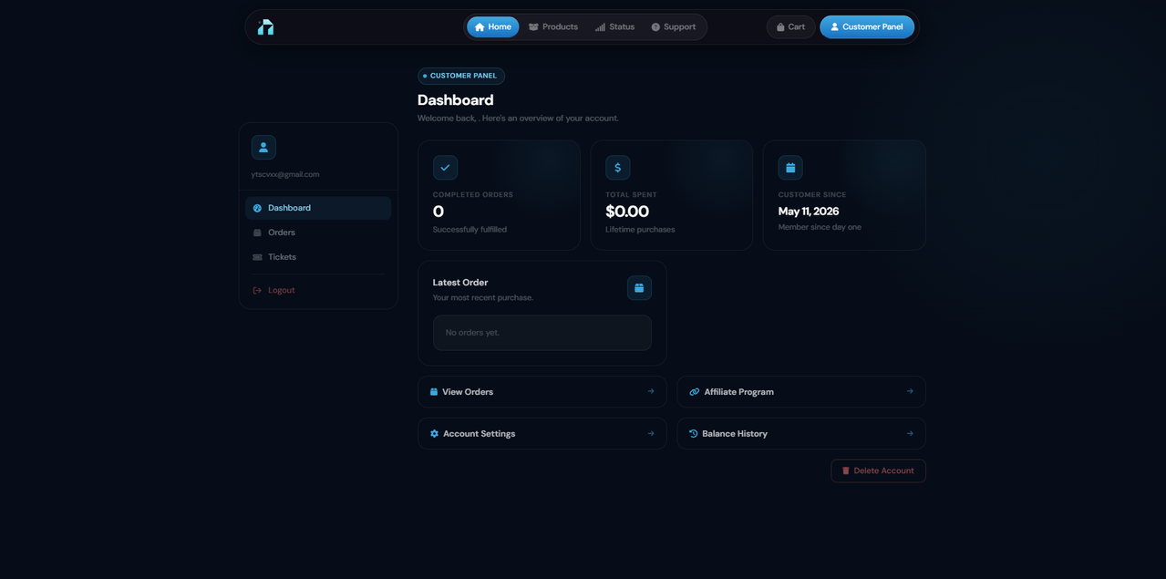Click the 'Dashboard' page heading
The height and width of the screenshot is (579, 1166).
point(456,100)
